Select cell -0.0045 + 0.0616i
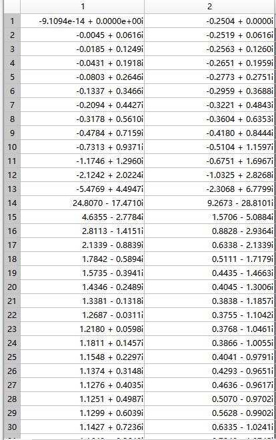This screenshot has height=440, width=276. [x=83, y=35]
